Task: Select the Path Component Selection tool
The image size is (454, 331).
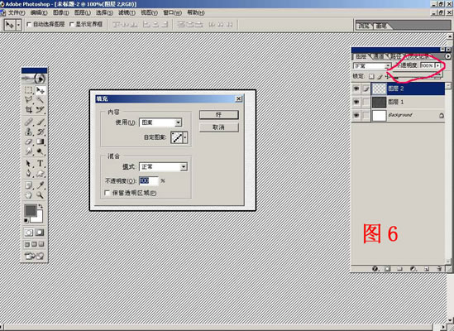Action: (28, 164)
